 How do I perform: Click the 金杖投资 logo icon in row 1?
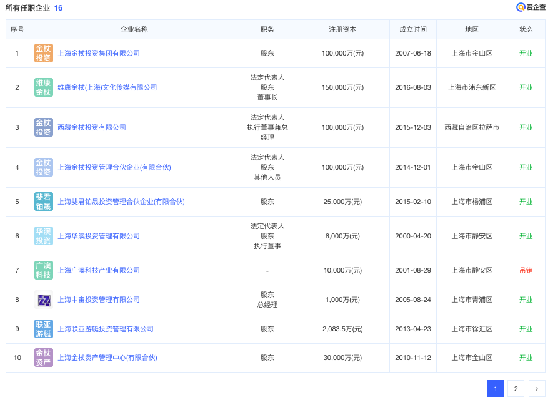point(44,53)
